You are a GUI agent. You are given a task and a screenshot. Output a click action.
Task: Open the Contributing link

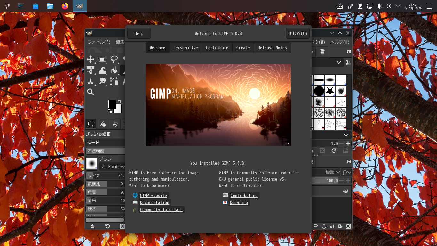click(244, 195)
